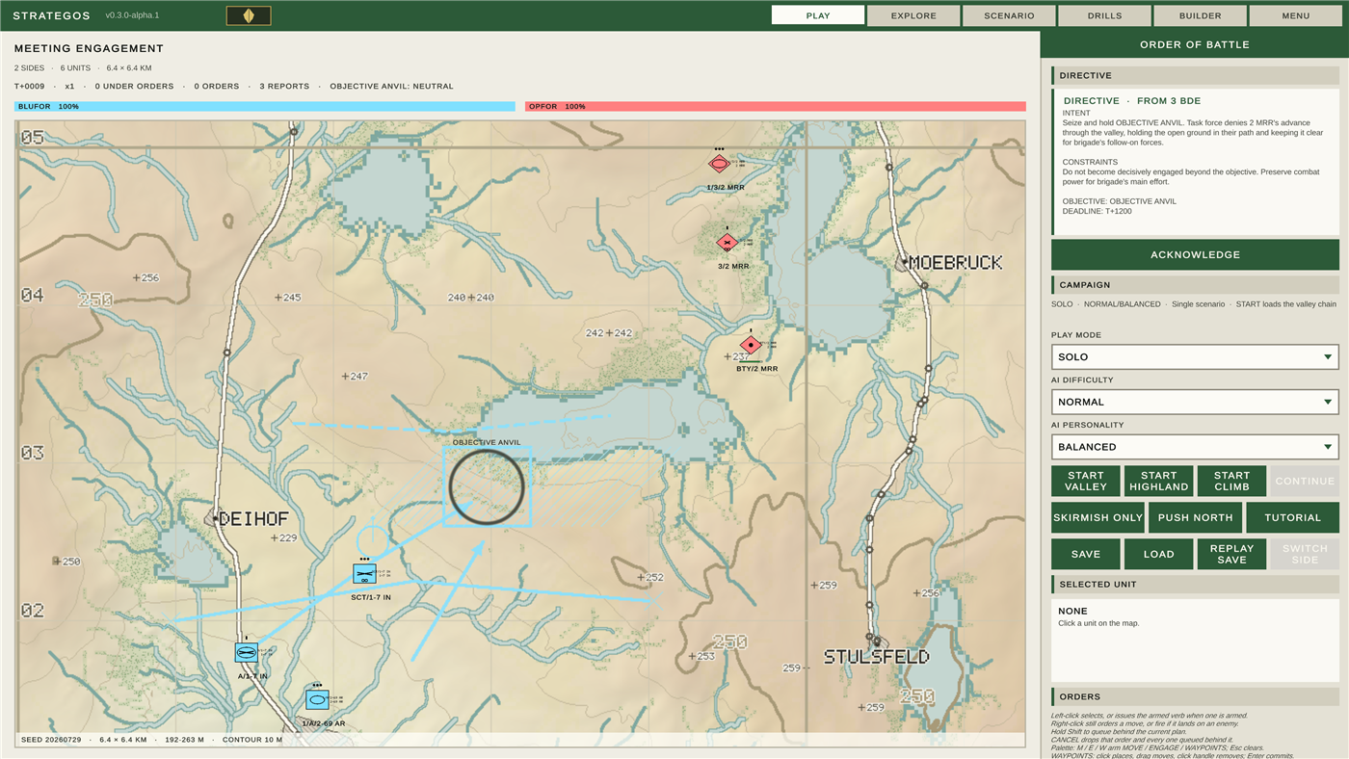Click the Stulsfeld town marker on map
The height and width of the screenshot is (759, 1349).
878,640
